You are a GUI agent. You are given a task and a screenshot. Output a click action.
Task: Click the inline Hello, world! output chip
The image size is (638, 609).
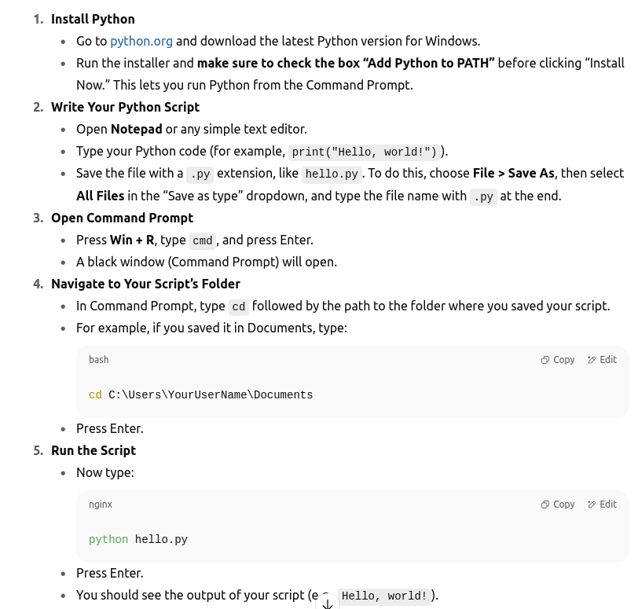point(384,596)
